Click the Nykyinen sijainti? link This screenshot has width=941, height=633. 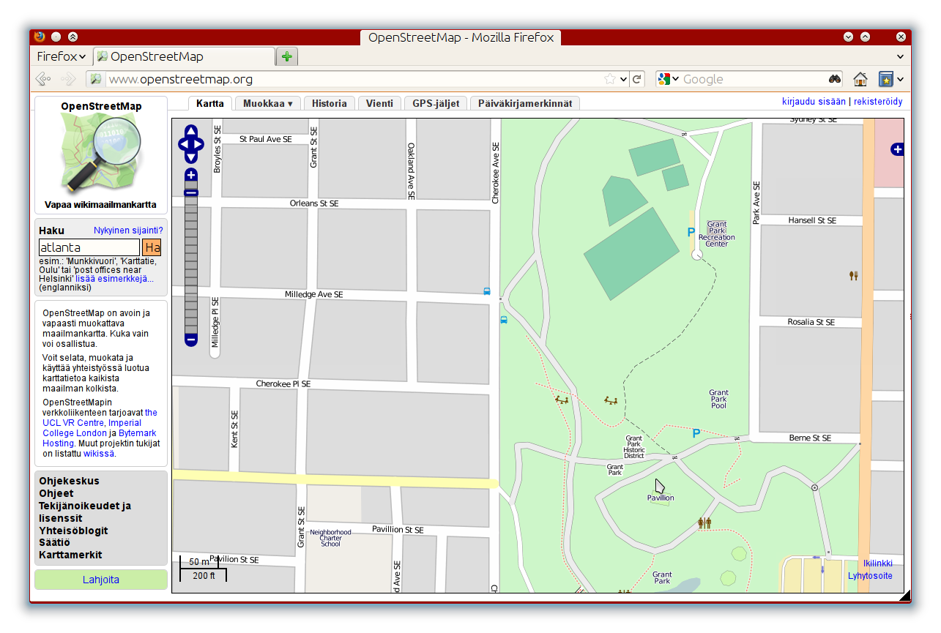click(x=128, y=230)
